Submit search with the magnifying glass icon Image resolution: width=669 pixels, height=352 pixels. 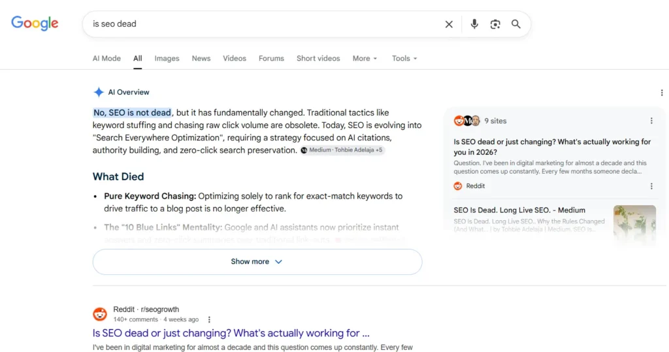click(x=516, y=24)
